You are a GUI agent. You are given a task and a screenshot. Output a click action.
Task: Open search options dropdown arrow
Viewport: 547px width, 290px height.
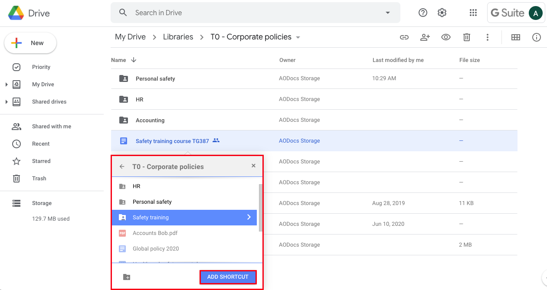pyautogui.click(x=388, y=13)
